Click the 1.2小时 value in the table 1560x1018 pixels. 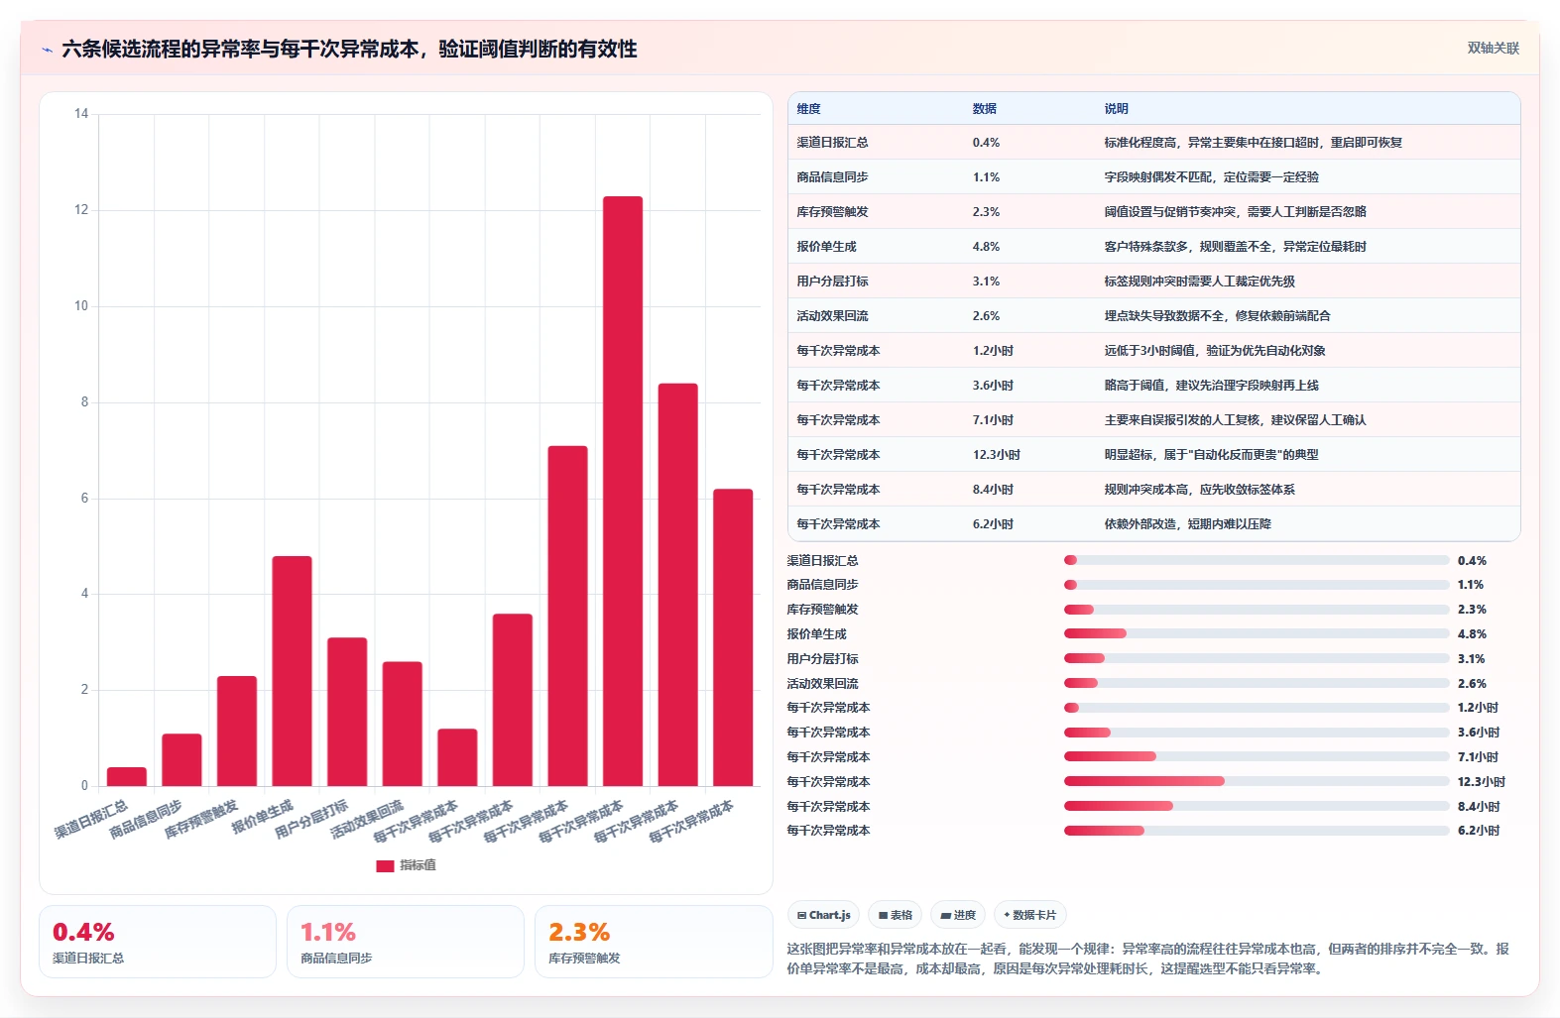[x=993, y=351]
